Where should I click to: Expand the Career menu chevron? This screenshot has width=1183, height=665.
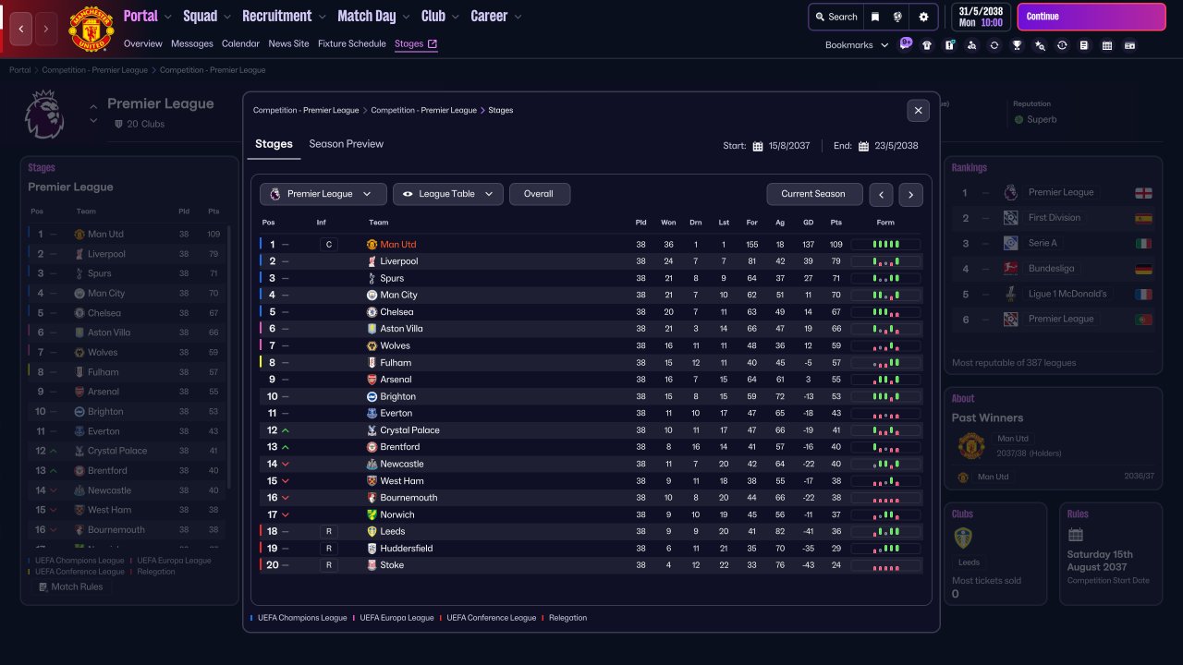[518, 17]
